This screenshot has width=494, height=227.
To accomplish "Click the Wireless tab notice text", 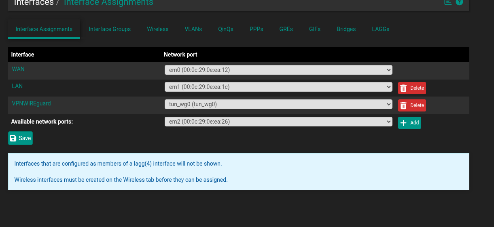I will pos(121,180).
